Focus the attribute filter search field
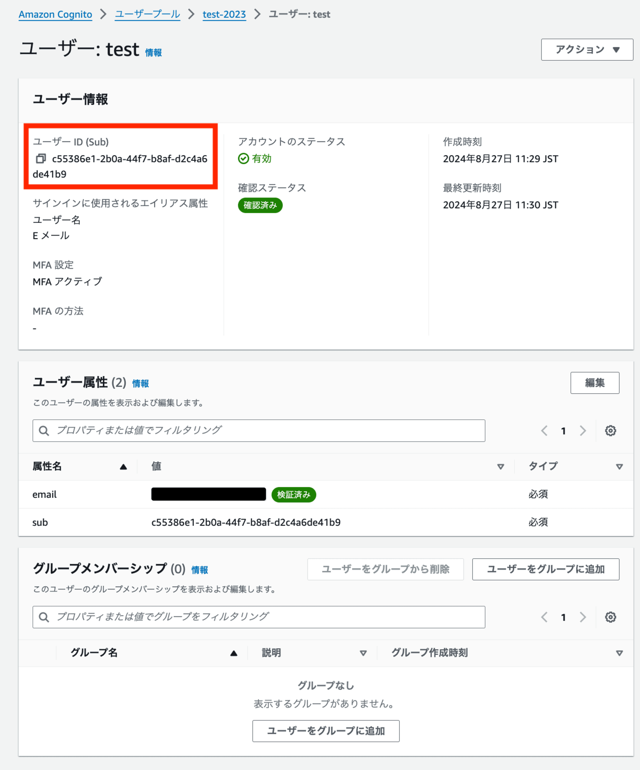640x770 pixels. tap(259, 430)
